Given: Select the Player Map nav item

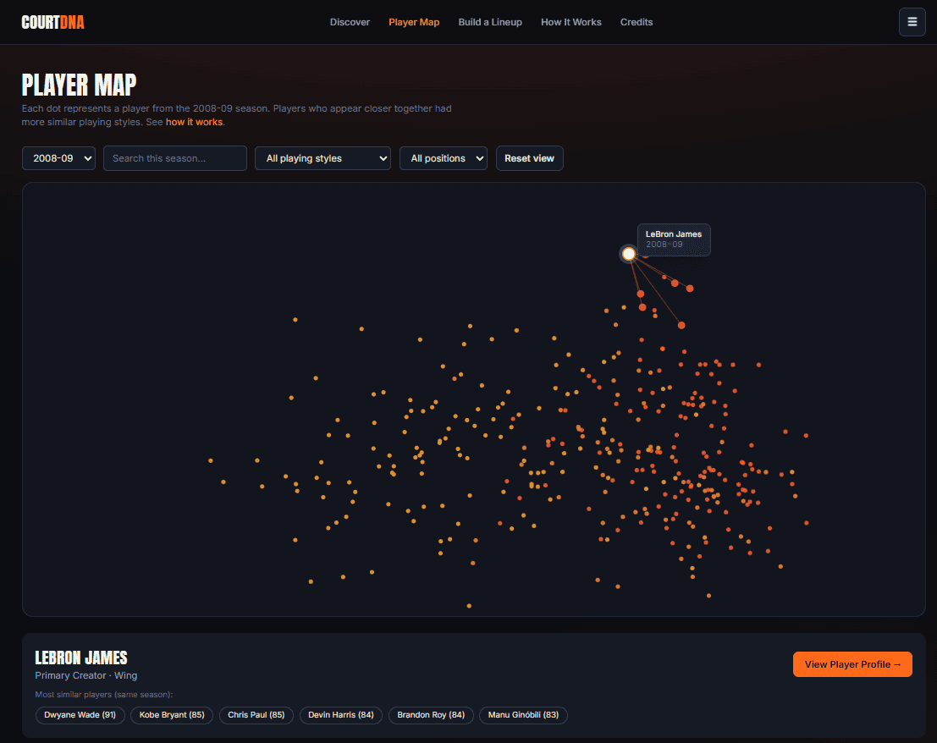Looking at the screenshot, I should pyautogui.click(x=414, y=22).
